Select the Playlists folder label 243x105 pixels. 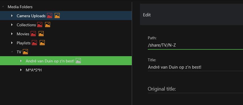click(24, 43)
